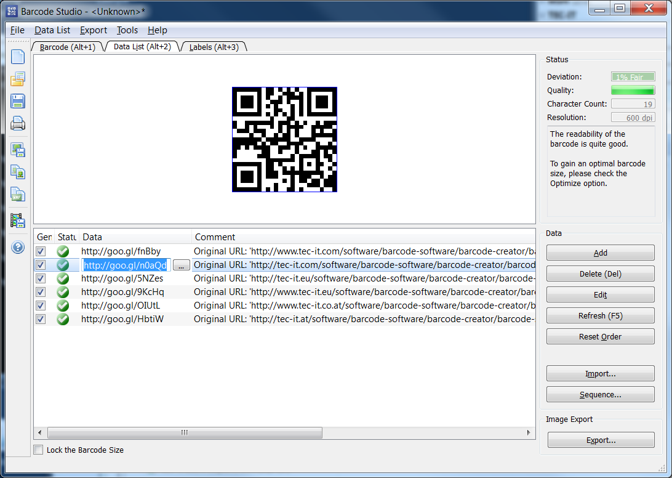Click the WMF export icon
This screenshot has height=478, width=672.
click(x=18, y=195)
